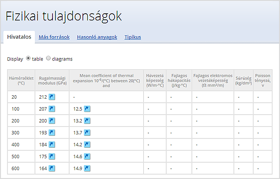280x179 pixels.
Task: Select the table display radio button
Action: point(28,58)
